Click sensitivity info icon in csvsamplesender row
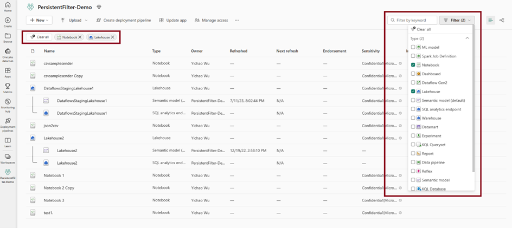The image size is (512, 228). pyautogui.click(x=401, y=63)
